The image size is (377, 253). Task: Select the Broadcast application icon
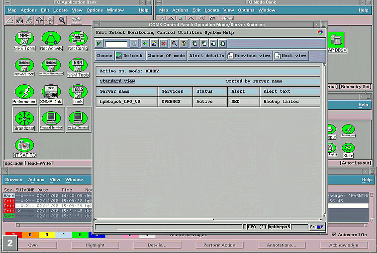(x=24, y=119)
